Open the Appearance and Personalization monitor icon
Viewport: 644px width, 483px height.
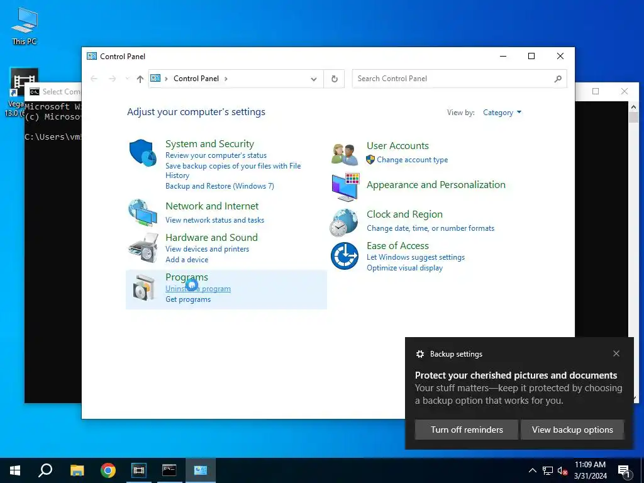pos(345,187)
